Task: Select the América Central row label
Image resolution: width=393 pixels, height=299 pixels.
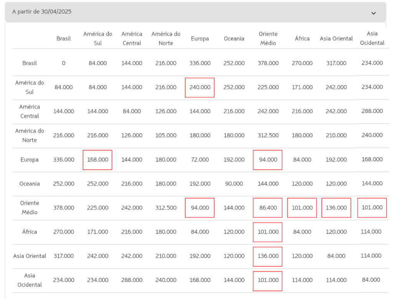Action: [x=30, y=111]
